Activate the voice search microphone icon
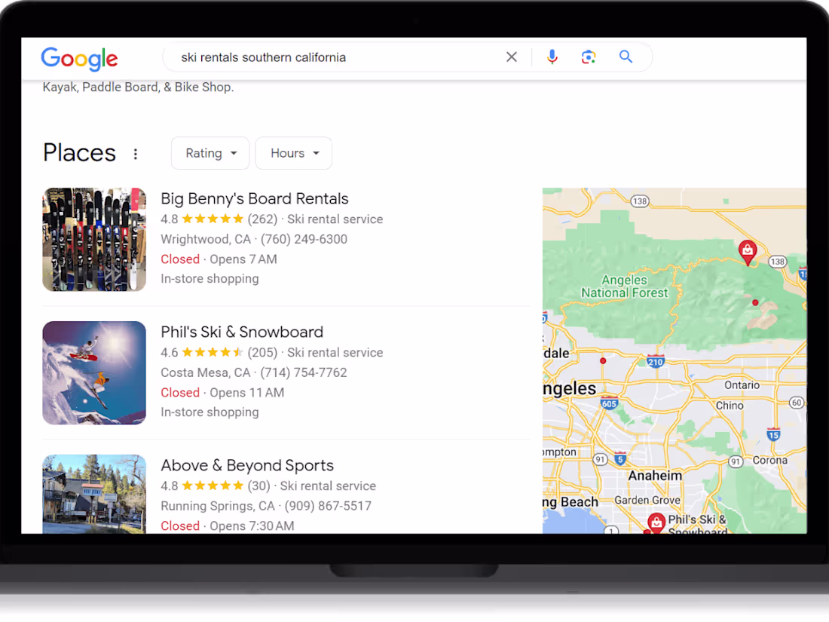 [x=552, y=57]
